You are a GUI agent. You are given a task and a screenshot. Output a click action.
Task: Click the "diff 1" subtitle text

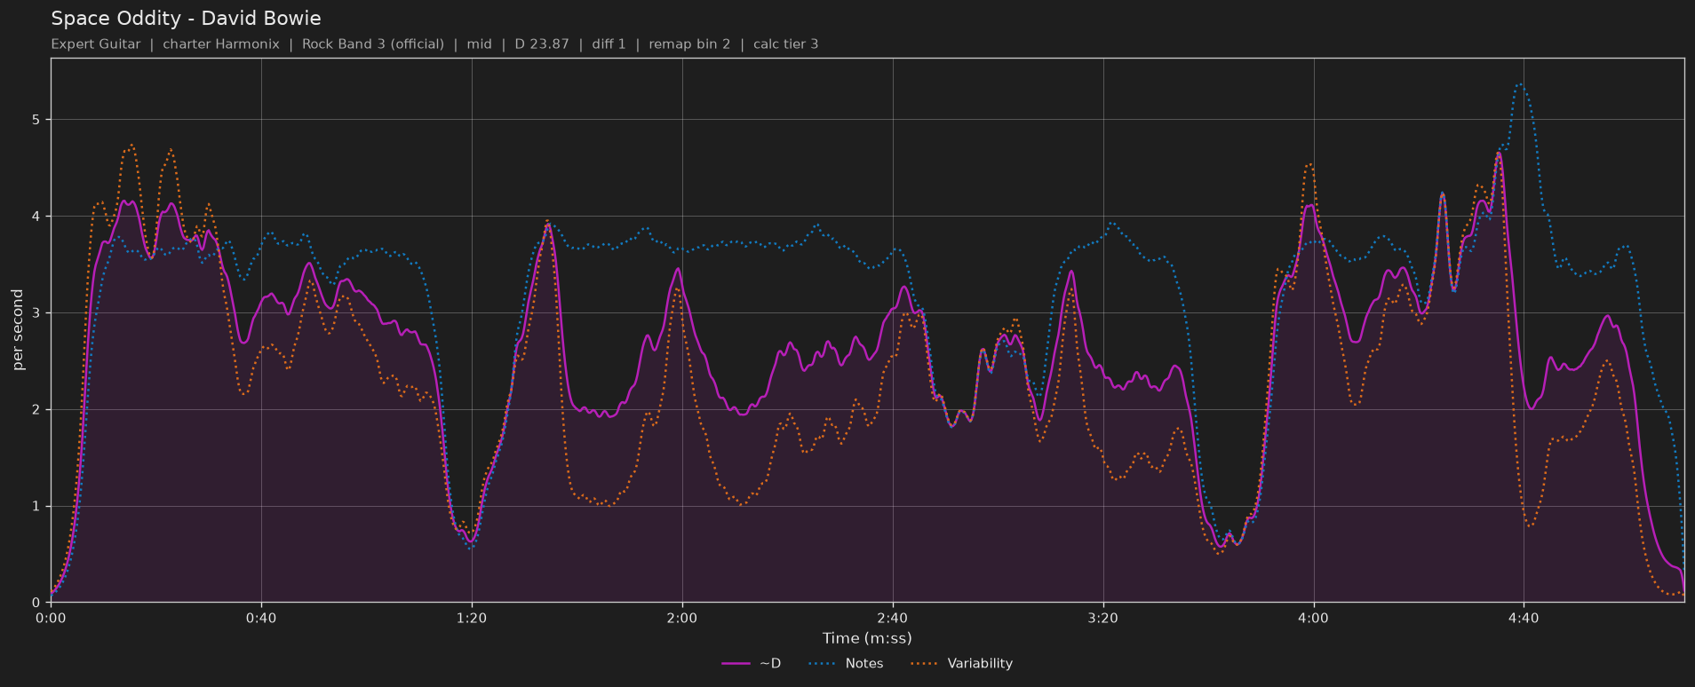coord(609,44)
